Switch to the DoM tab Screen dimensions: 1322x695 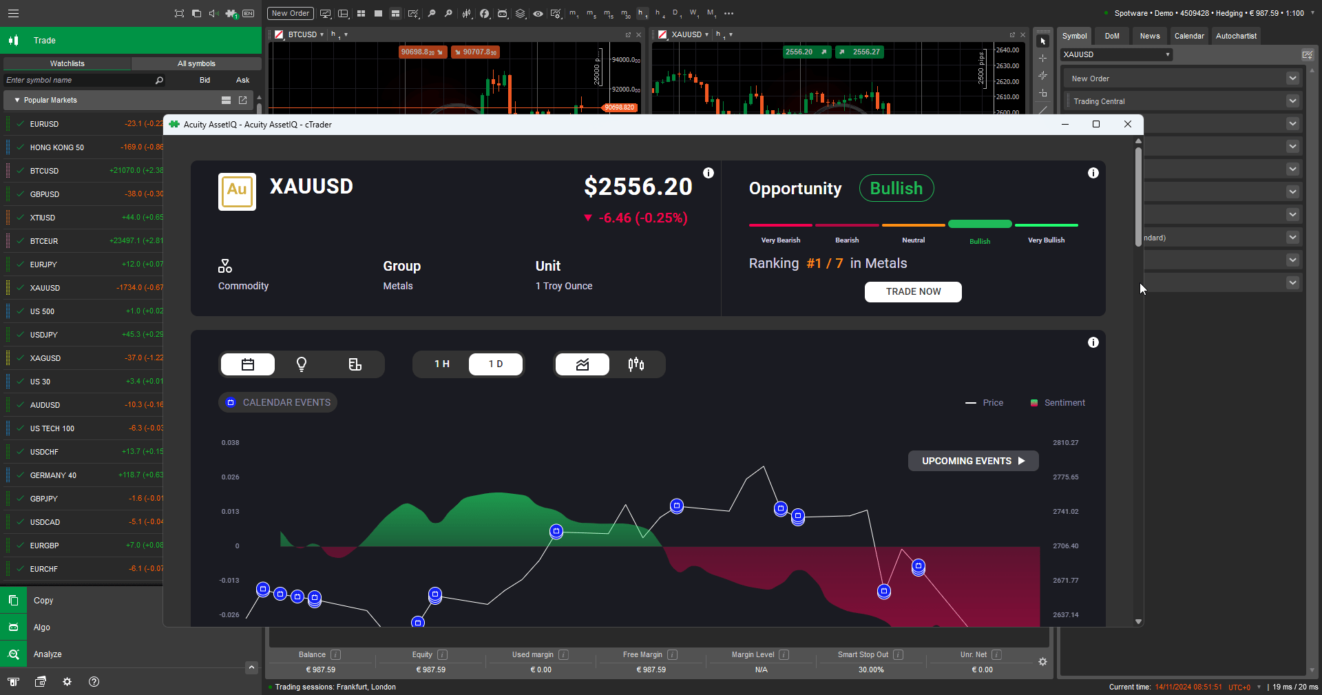1111,35
